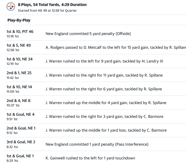Click Warren's 4 yard rush up the middle

pyautogui.click(x=106, y=103)
